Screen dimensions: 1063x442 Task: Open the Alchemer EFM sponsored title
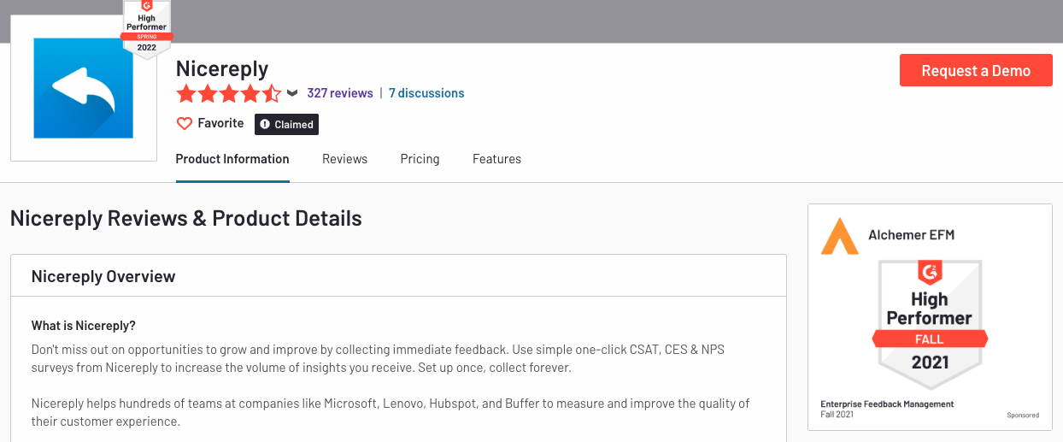point(912,234)
